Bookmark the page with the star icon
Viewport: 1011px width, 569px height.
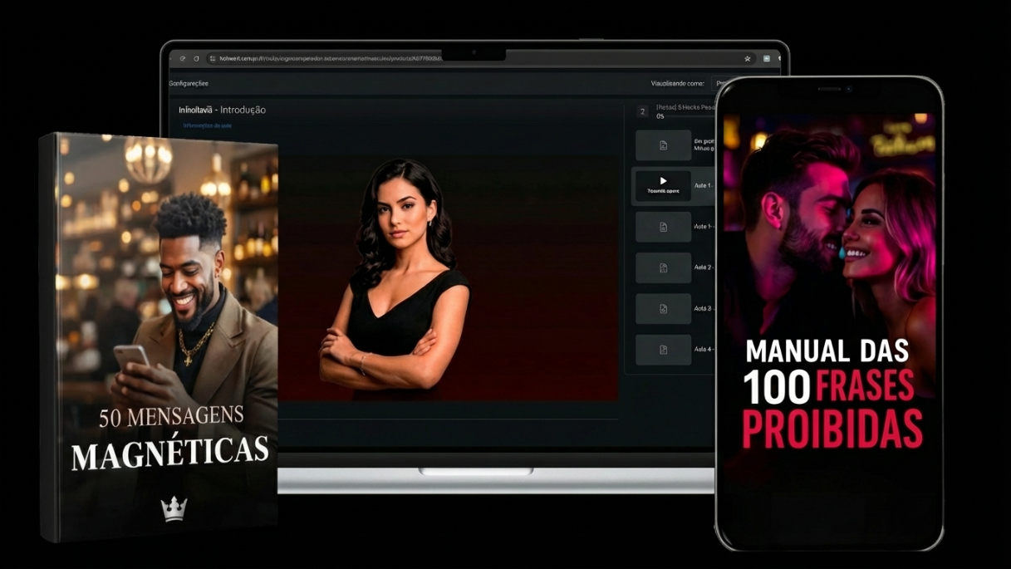748,59
